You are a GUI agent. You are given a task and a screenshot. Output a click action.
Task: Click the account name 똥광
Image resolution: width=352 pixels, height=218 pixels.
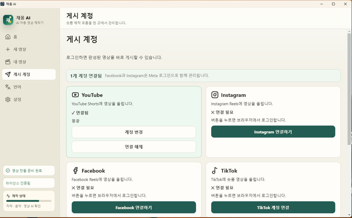[x=76, y=121]
